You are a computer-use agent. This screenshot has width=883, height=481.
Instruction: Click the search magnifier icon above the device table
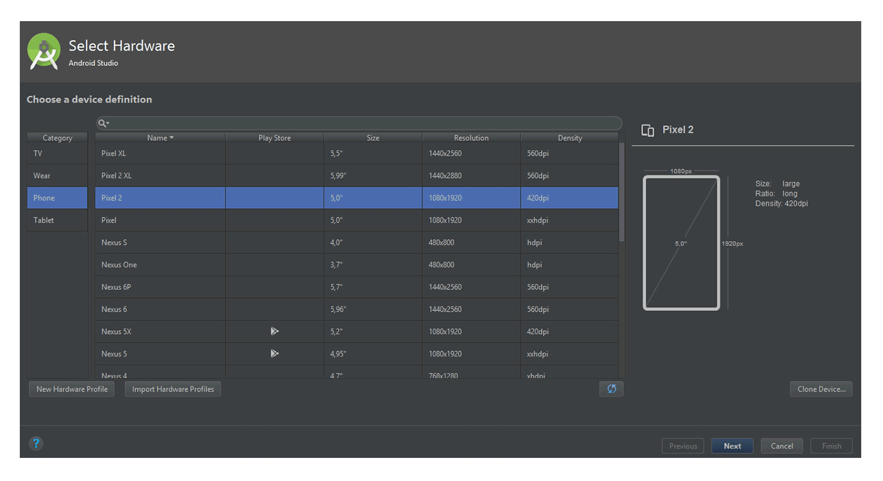[103, 123]
